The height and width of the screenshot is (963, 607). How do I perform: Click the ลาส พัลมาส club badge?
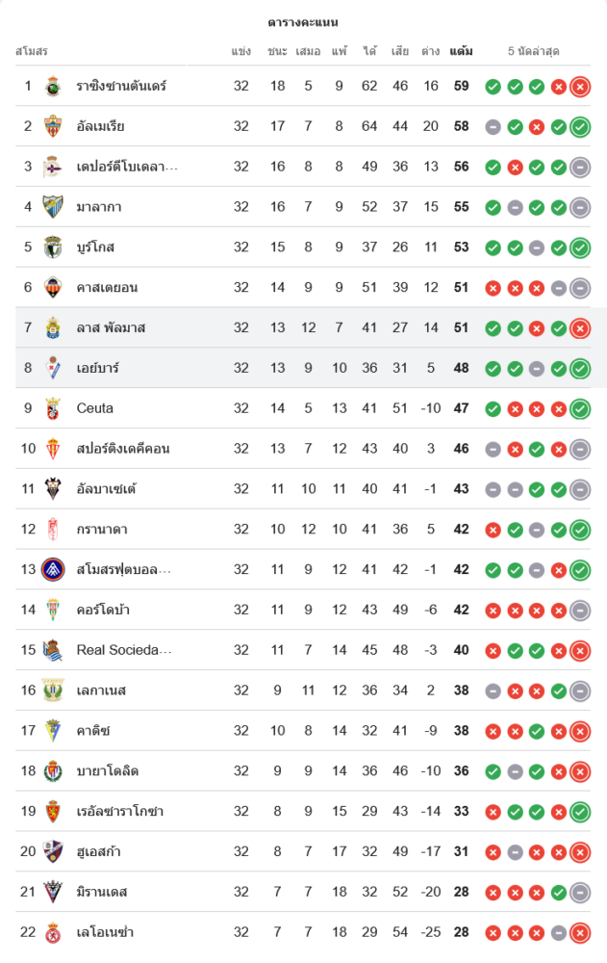53,328
